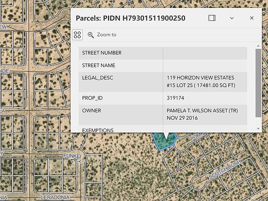Click the STREET NUMBER row

(163, 53)
